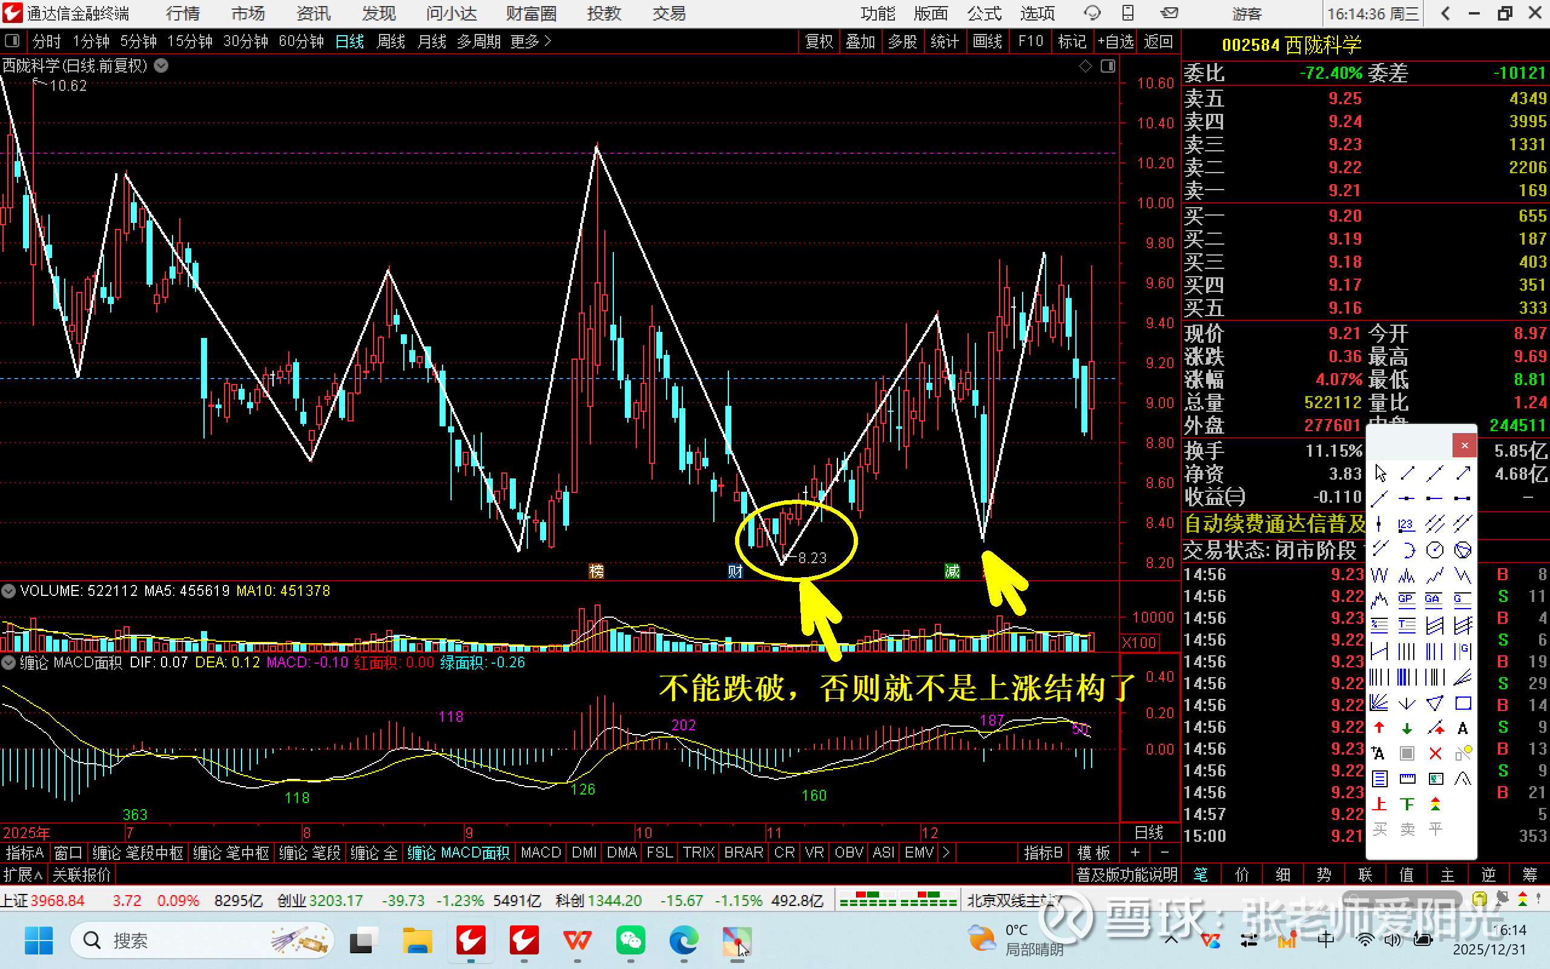This screenshot has height=969, width=1550.
Task: Select the text annotation A tool
Action: point(1463,728)
